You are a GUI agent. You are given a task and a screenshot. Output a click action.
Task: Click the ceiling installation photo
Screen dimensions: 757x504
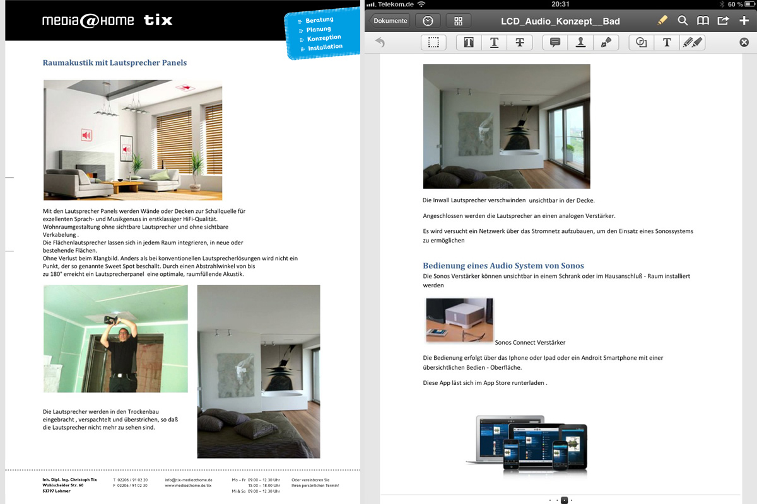[115, 339]
